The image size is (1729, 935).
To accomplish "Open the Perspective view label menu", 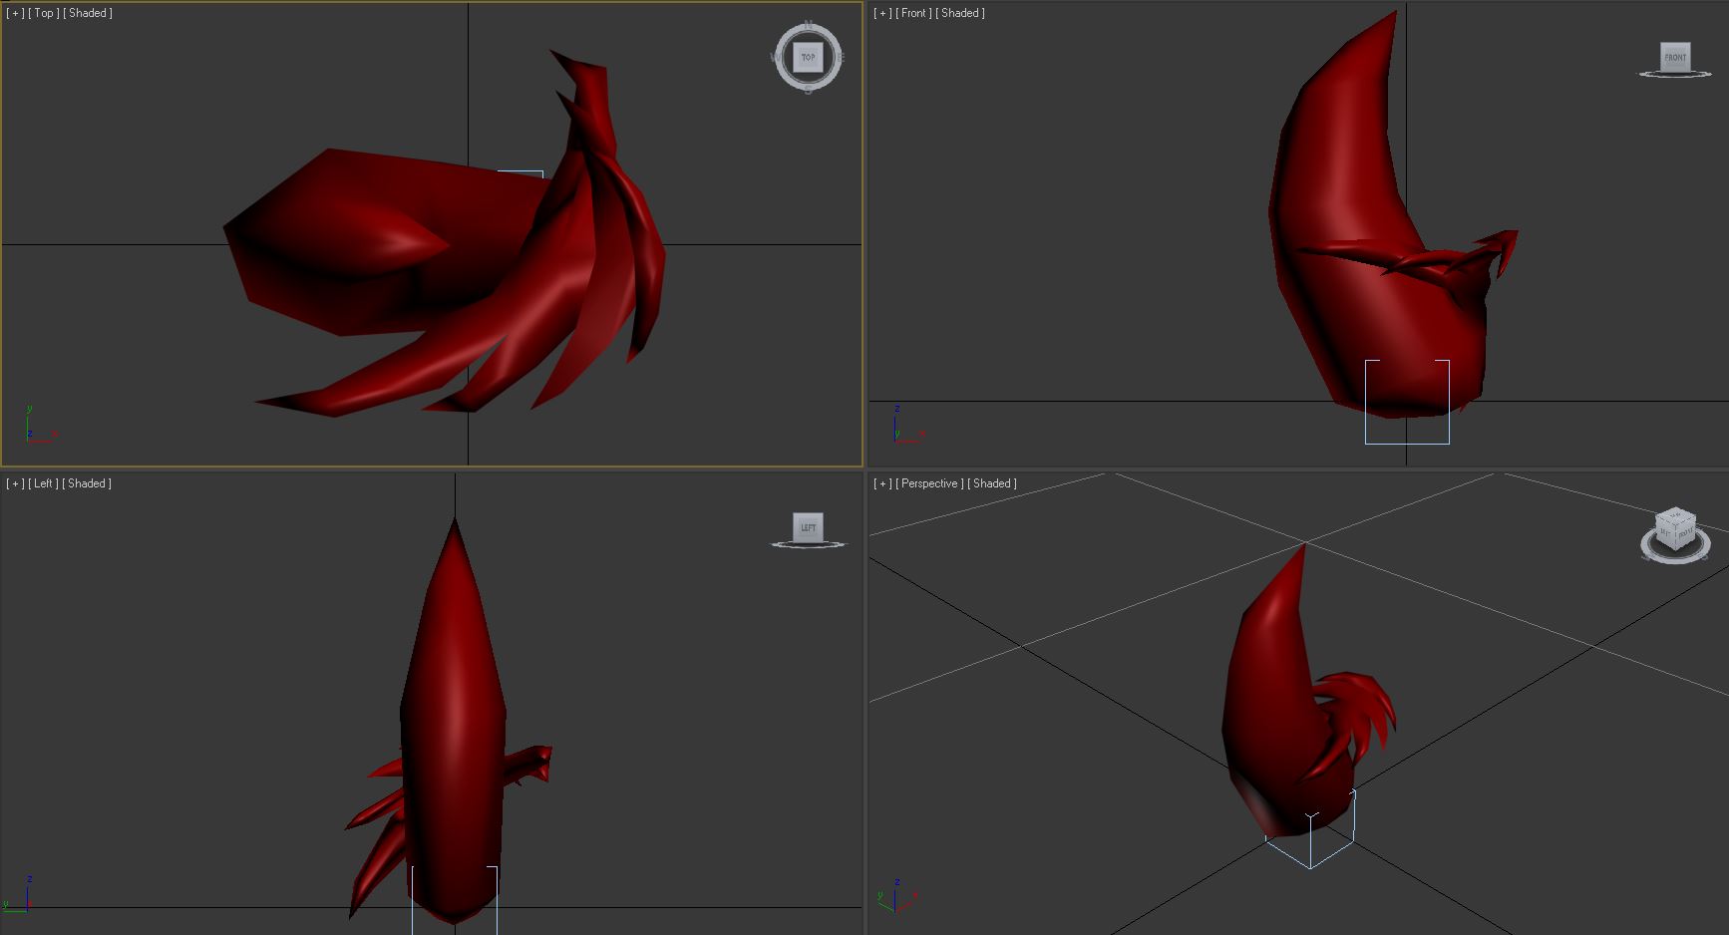I will pyautogui.click(x=929, y=483).
